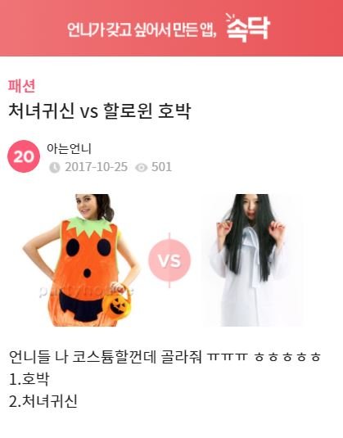The image size is (343, 438).
Task: Click the clock icon beside the date
Action: (55, 167)
